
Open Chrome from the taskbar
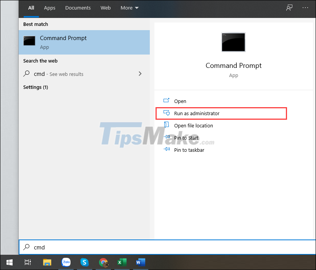click(x=103, y=262)
